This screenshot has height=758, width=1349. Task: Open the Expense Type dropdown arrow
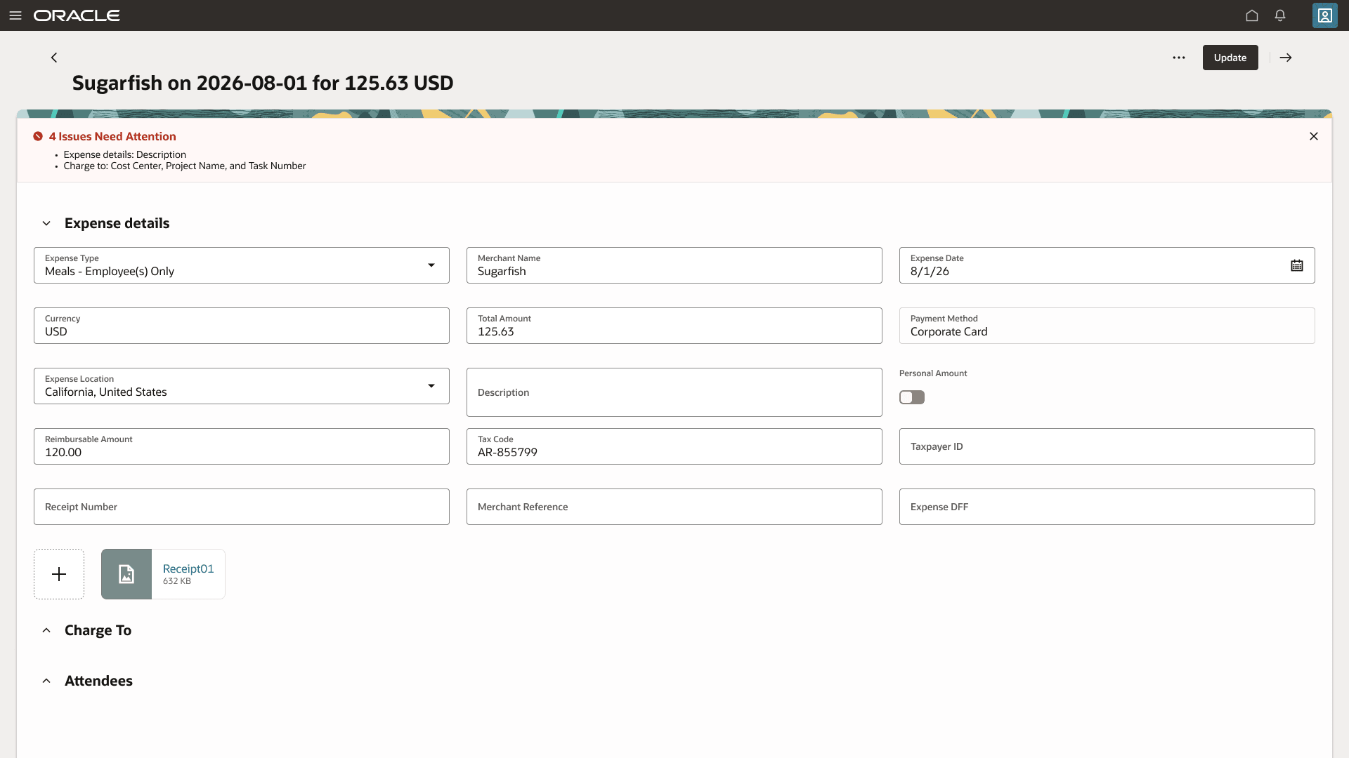pyautogui.click(x=431, y=265)
